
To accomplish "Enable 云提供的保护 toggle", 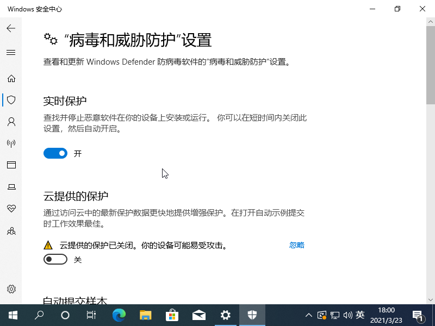I will pyautogui.click(x=55, y=259).
